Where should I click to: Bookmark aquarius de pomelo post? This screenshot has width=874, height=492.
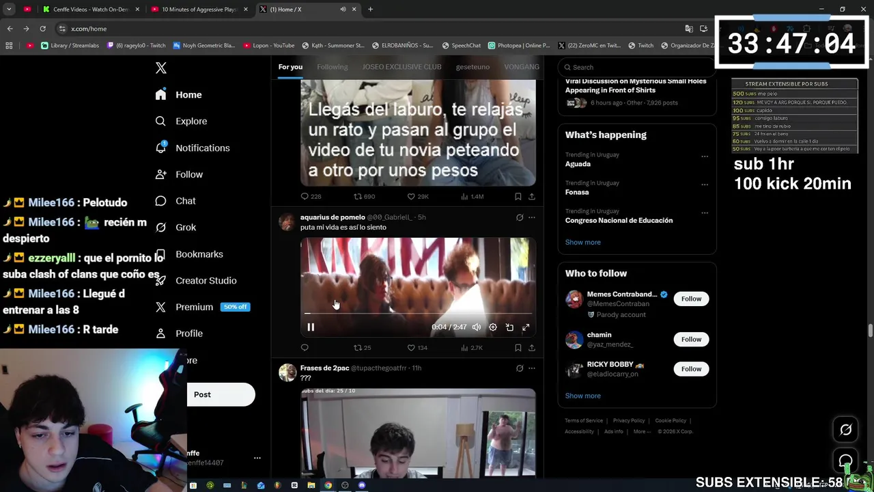pyautogui.click(x=518, y=347)
